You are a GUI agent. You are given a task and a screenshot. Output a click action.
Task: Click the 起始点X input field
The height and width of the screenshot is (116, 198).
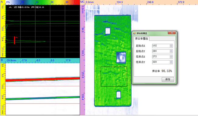(161, 46)
